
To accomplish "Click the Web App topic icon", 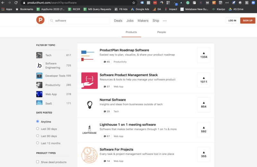I will 39,94.
